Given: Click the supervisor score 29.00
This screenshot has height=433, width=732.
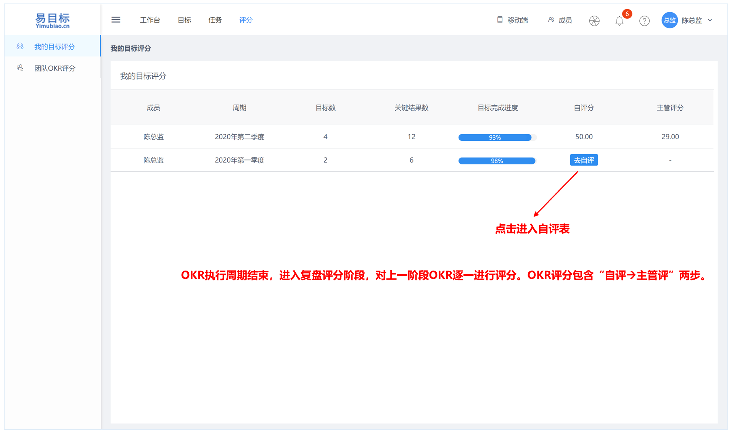Looking at the screenshot, I should tap(670, 137).
